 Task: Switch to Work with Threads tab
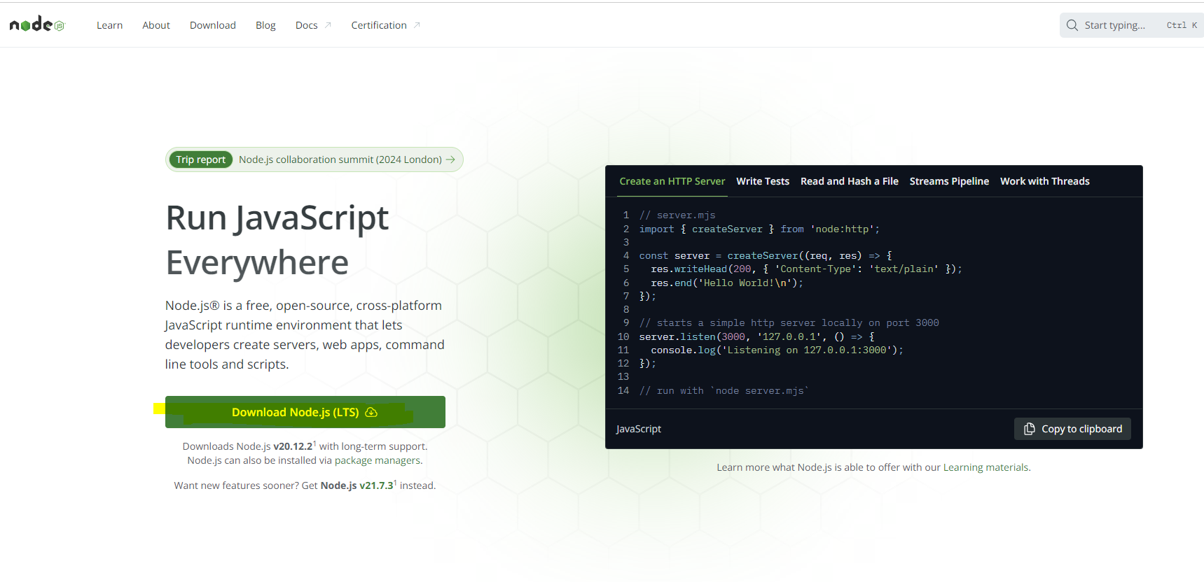[1044, 181]
